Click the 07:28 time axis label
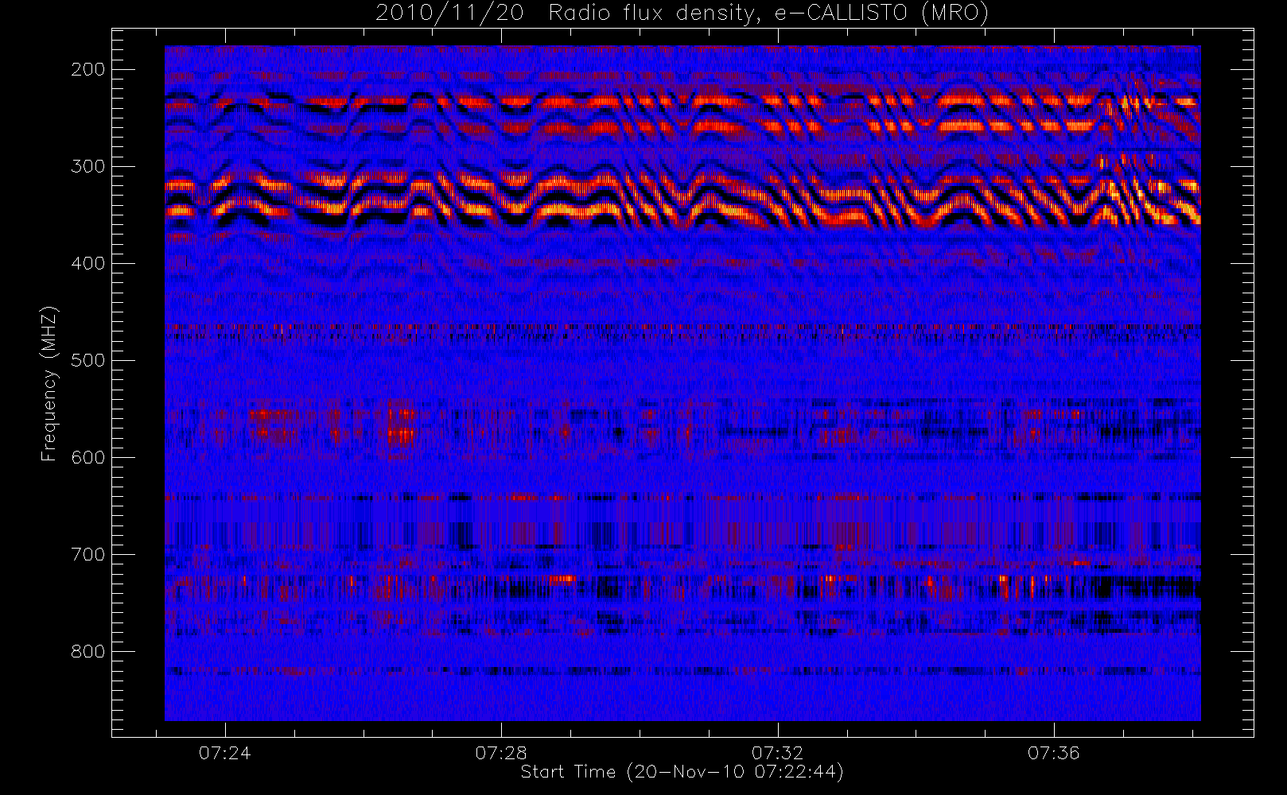This screenshot has width=1287, height=795. pos(501,753)
